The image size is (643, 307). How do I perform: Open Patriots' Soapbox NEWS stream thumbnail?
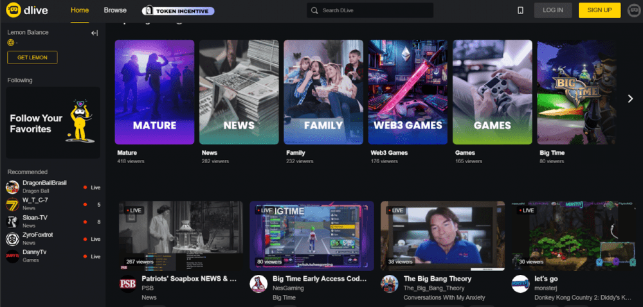tap(181, 236)
